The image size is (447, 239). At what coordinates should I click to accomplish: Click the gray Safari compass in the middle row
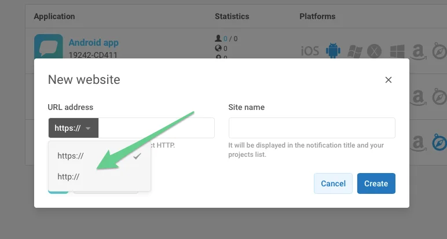coord(438,97)
